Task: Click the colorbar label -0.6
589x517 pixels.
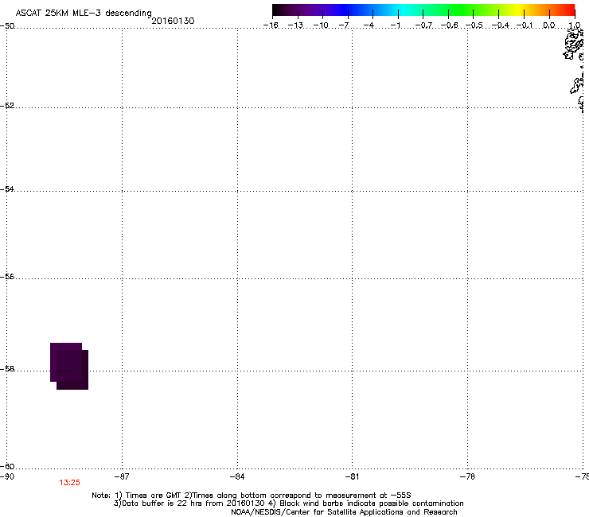Action: (449, 25)
